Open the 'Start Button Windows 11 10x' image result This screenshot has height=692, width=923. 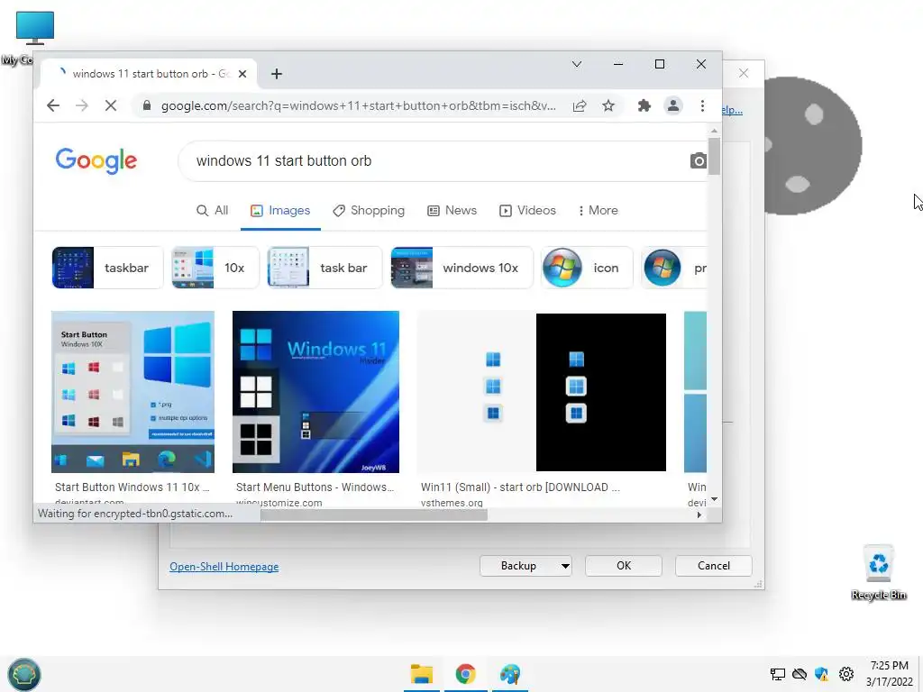(x=133, y=392)
